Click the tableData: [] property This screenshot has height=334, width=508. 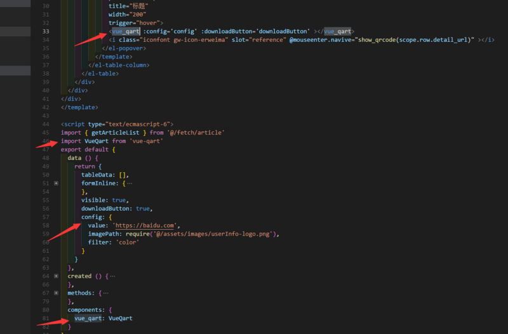(x=105, y=175)
